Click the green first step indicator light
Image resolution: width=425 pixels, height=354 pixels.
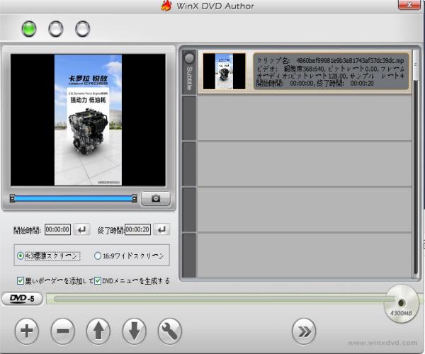pyautogui.click(x=29, y=29)
